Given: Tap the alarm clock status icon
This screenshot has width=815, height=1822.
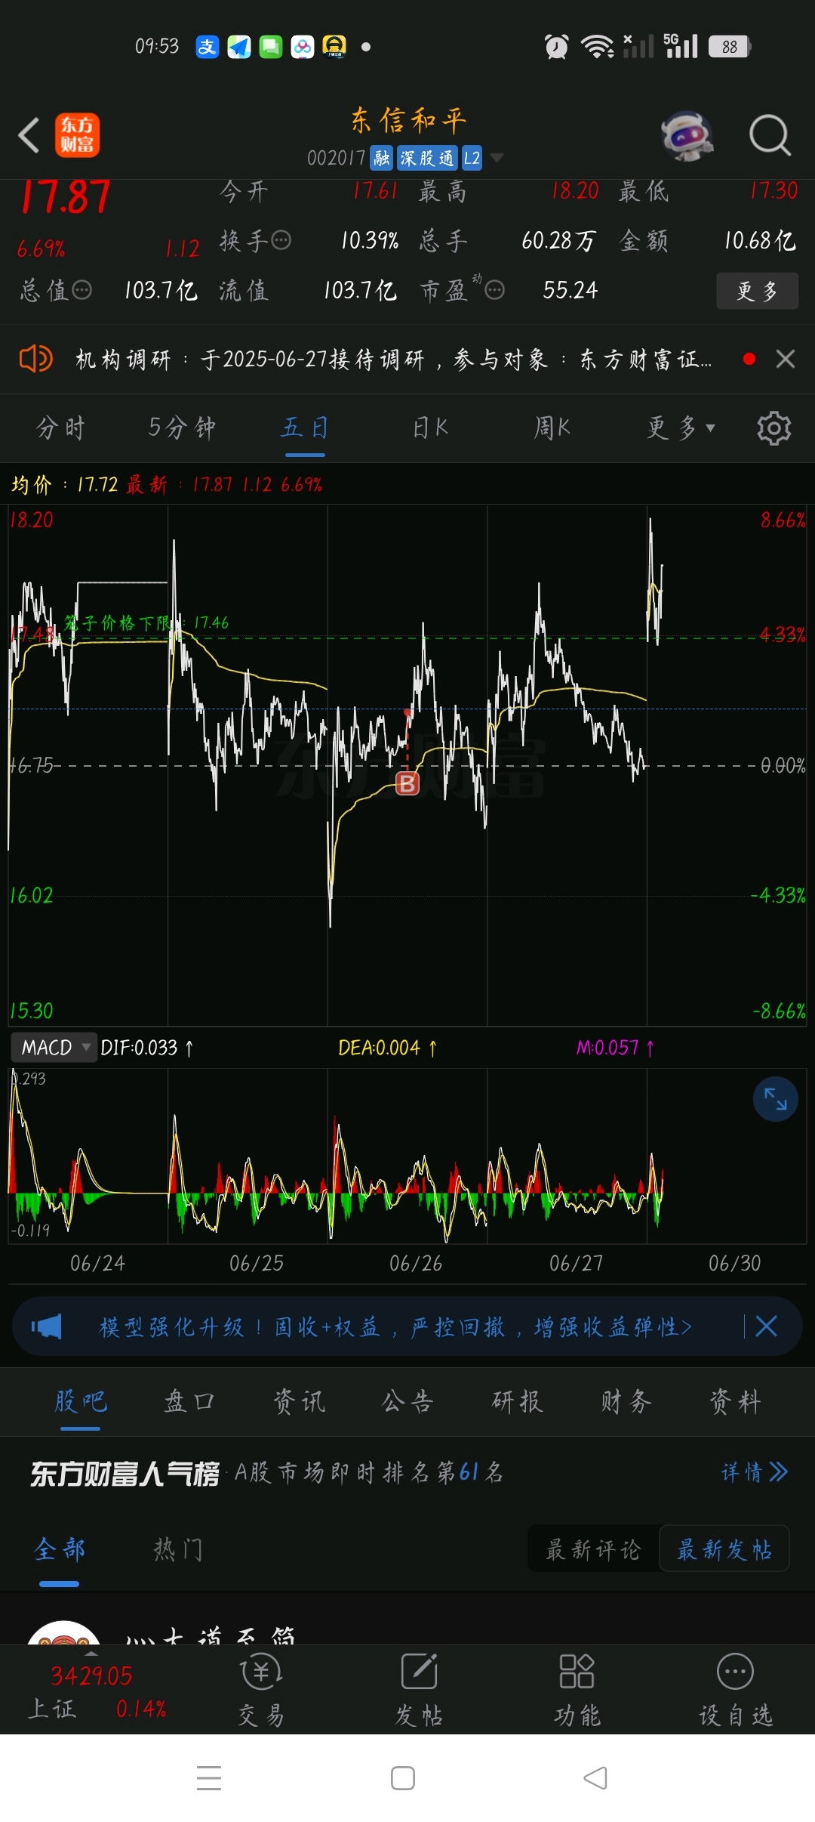Looking at the screenshot, I should [557, 47].
